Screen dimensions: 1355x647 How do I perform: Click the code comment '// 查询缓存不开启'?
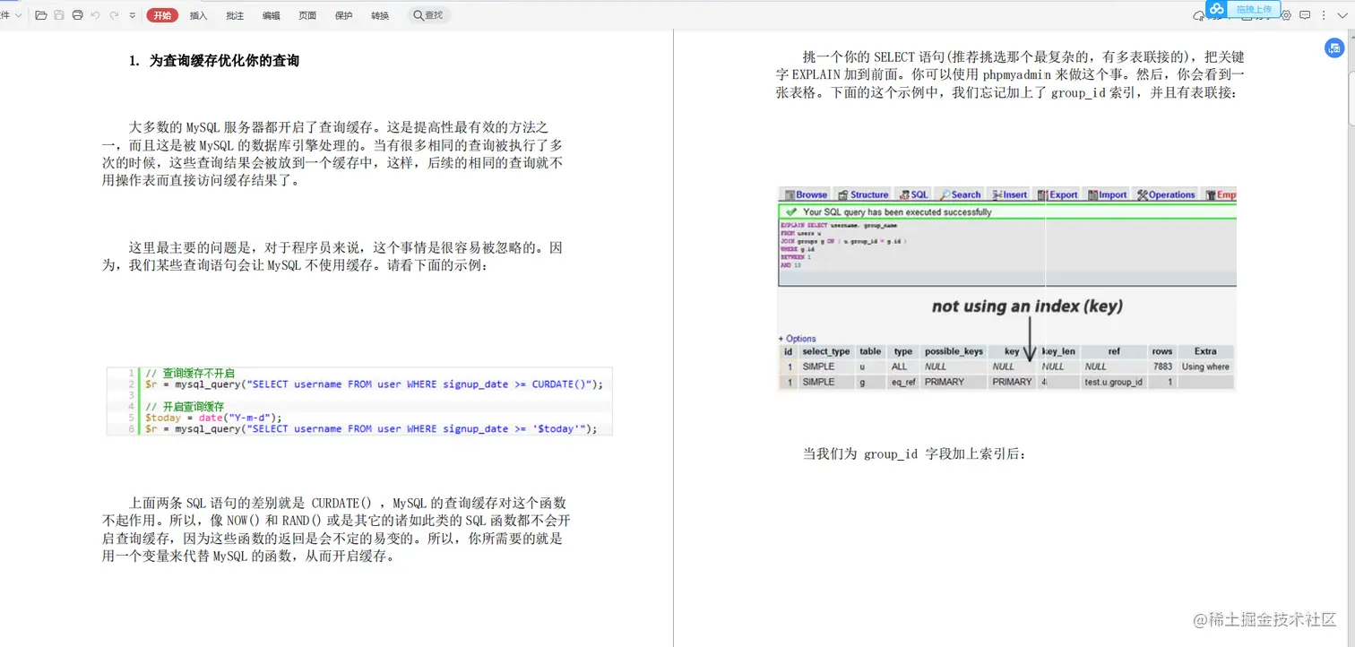(x=189, y=373)
